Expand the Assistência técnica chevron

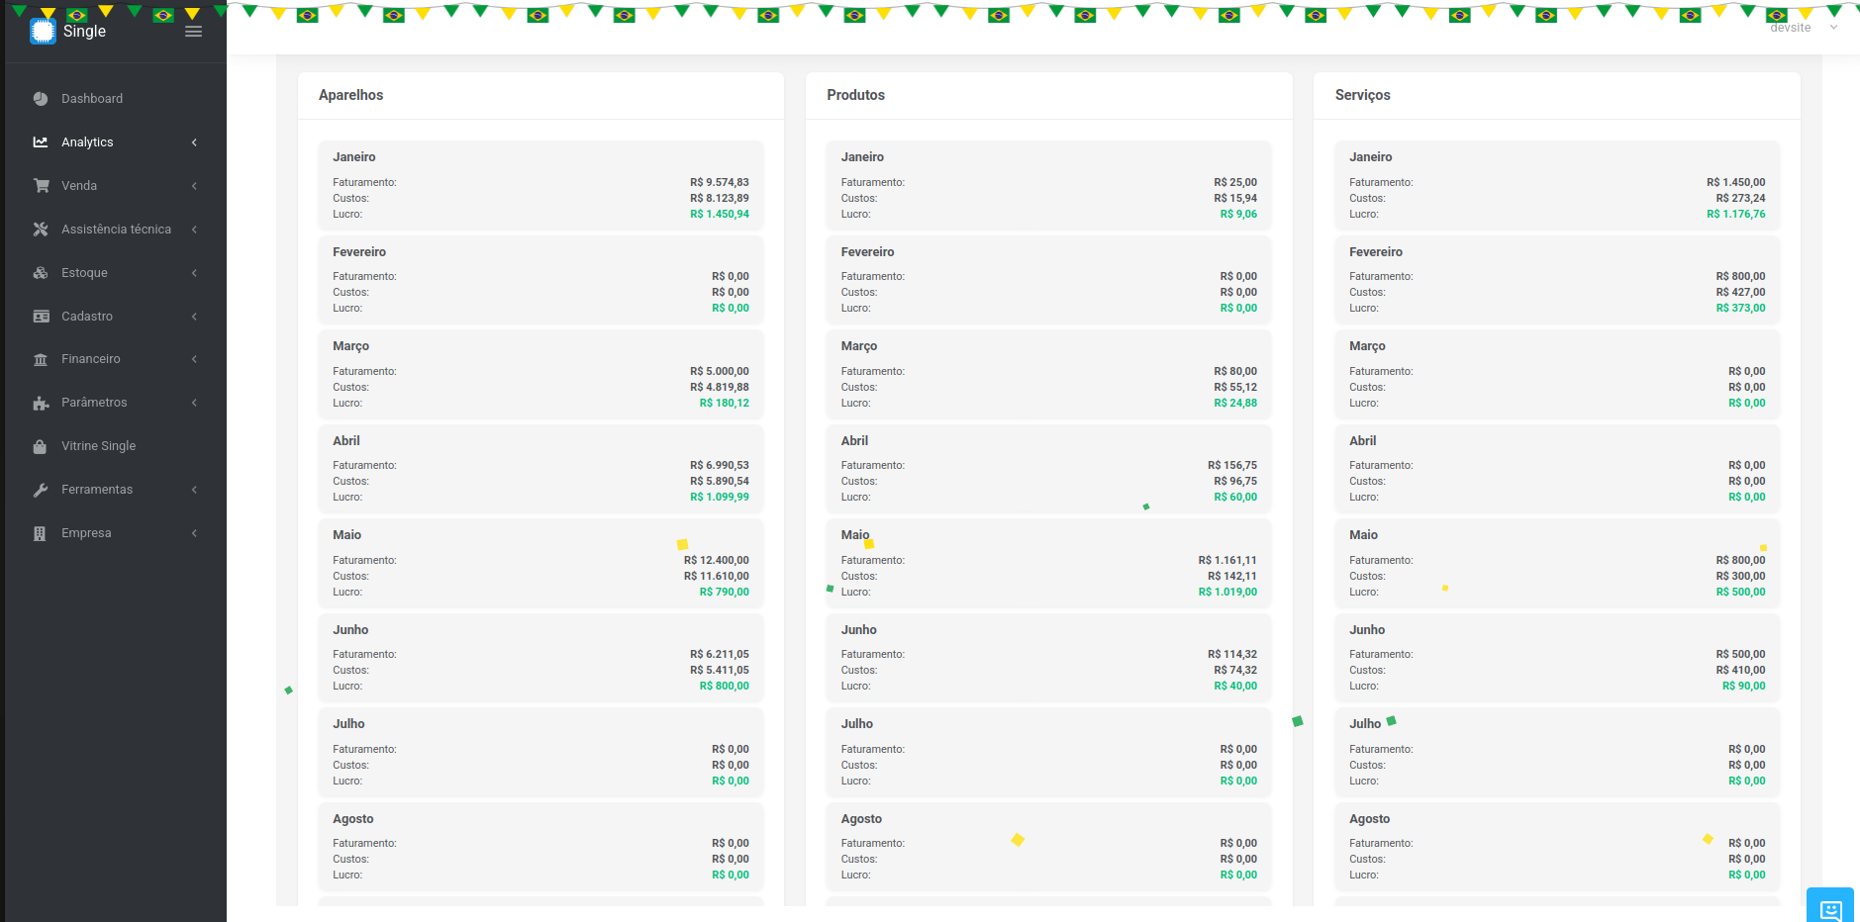pos(194,230)
